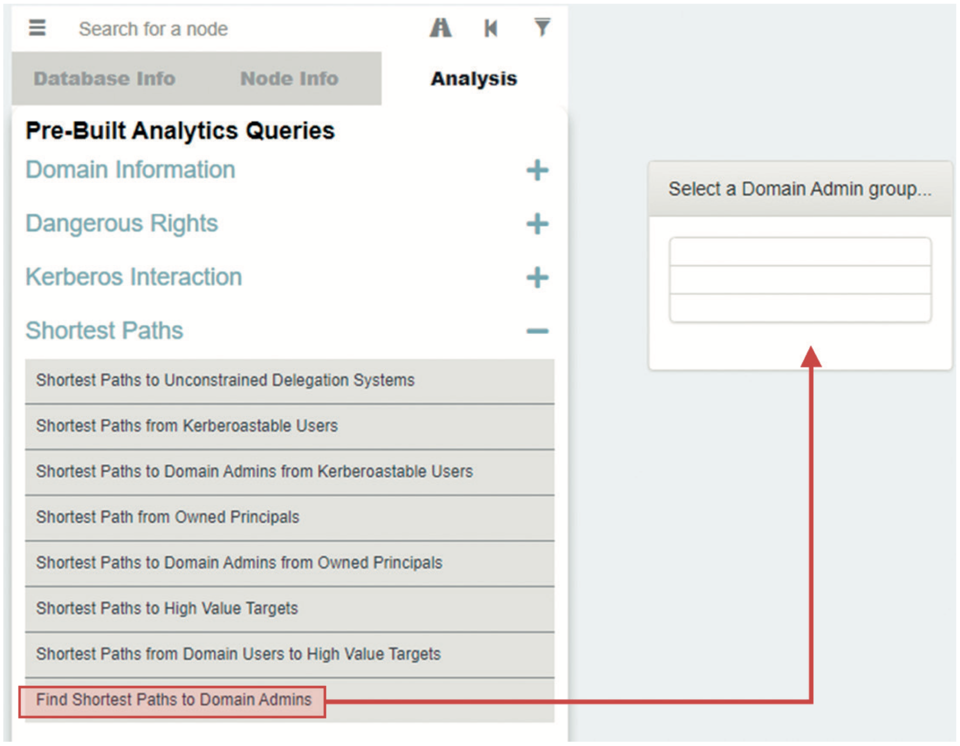Switch to the Database Info tab
This screenshot has width=960, height=746.
point(104,78)
